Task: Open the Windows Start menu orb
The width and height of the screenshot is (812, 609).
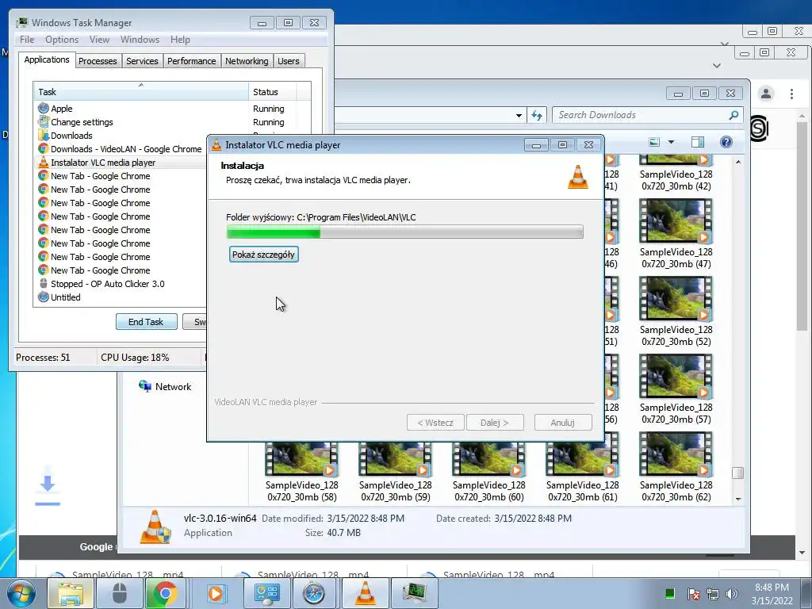Action: 21,593
